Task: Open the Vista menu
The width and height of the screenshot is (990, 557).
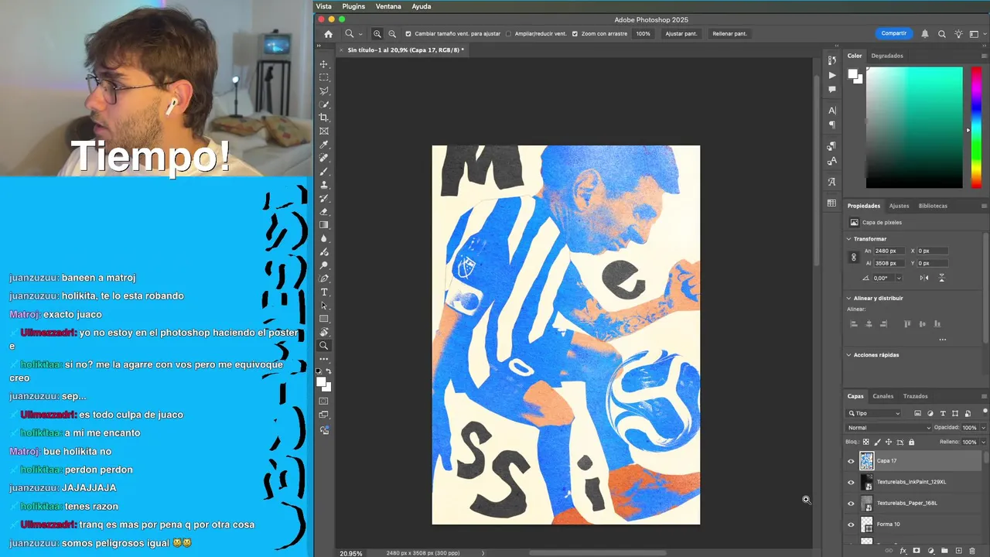Action: pos(323,6)
